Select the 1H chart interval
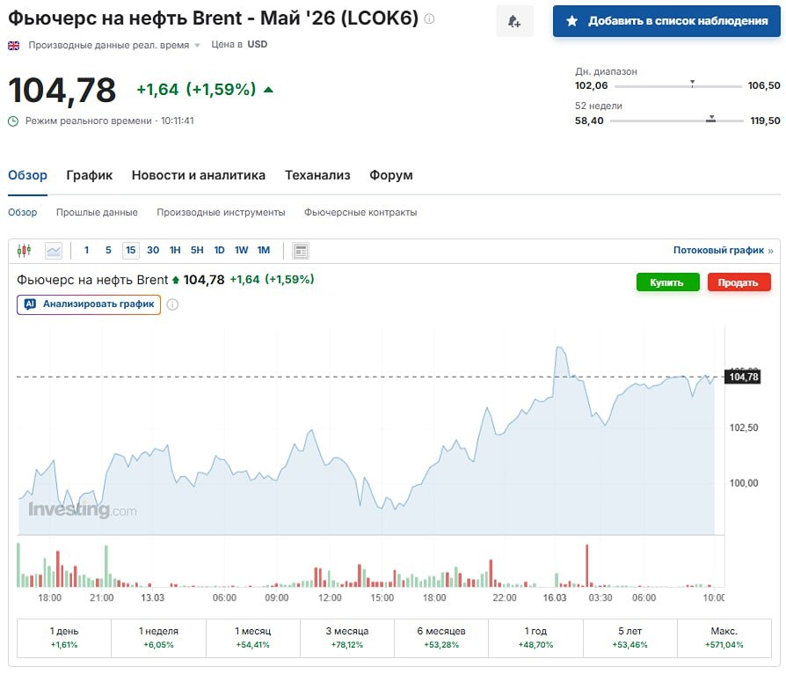The width and height of the screenshot is (786, 674). click(175, 251)
